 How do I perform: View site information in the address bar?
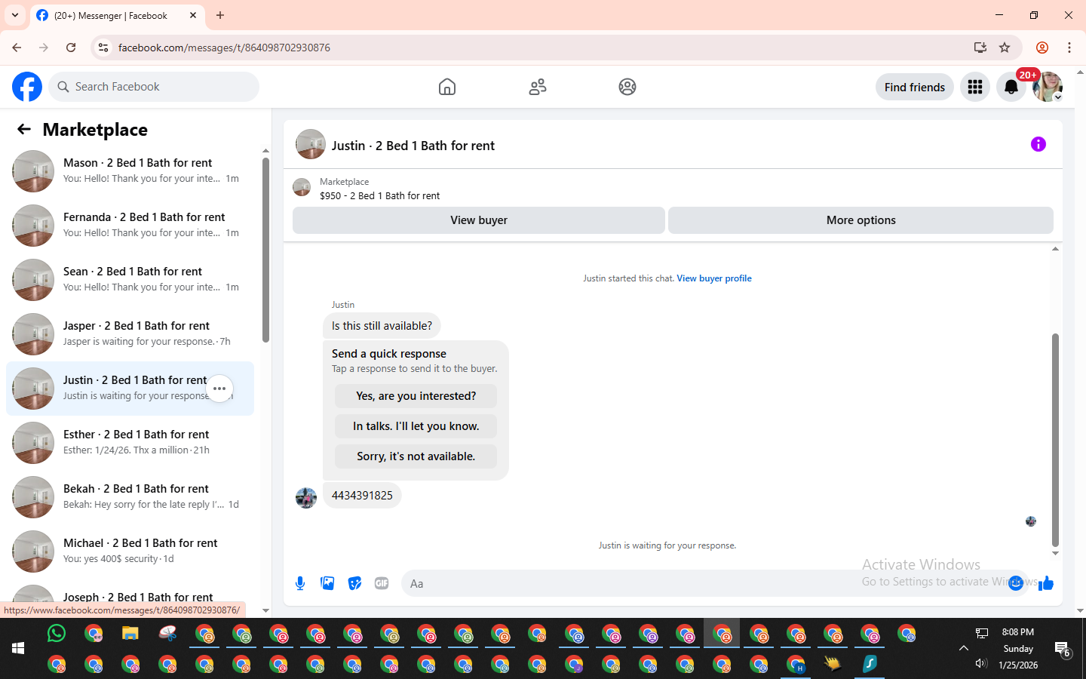(x=103, y=48)
